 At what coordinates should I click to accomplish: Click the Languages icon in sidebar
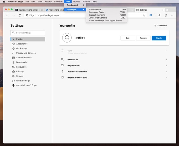pyautogui.click(x=13, y=67)
